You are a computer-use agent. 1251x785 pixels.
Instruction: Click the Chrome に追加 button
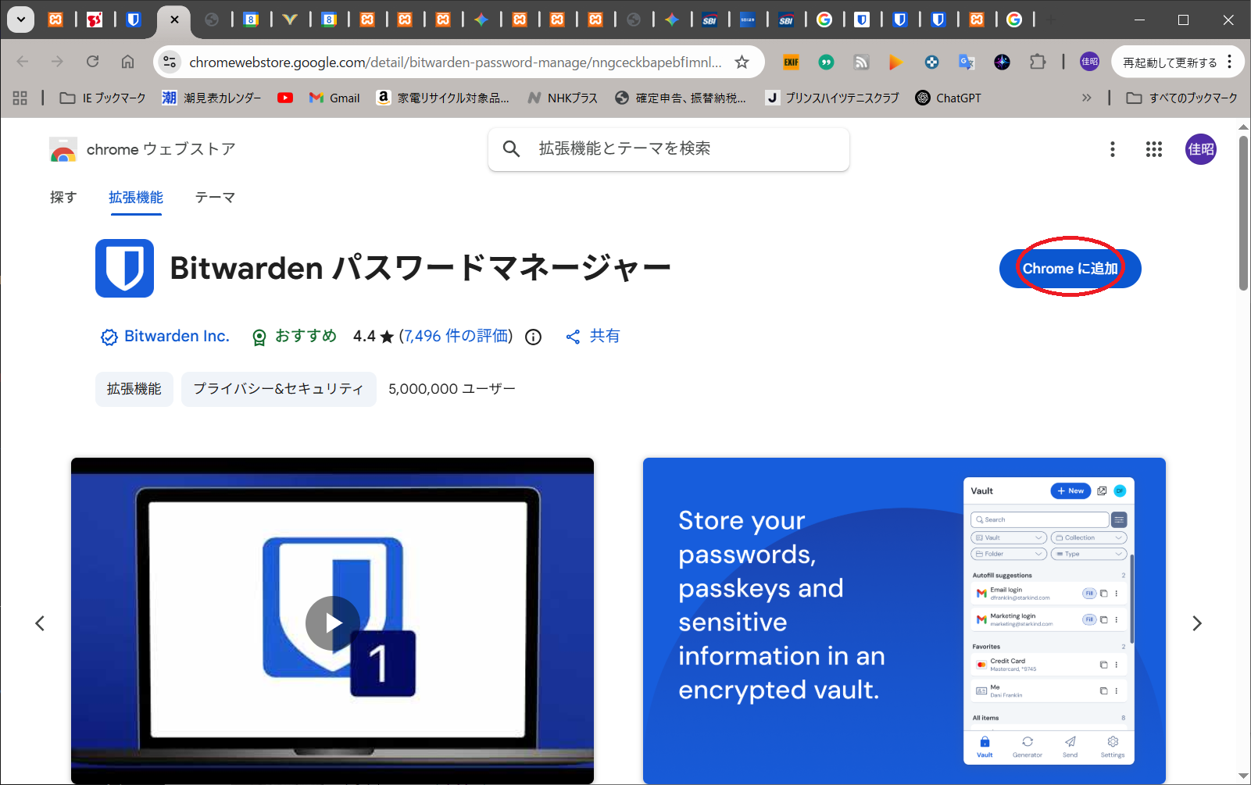point(1070,269)
